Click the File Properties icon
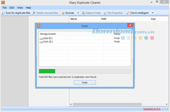170x112 pixels. tap(105, 13)
